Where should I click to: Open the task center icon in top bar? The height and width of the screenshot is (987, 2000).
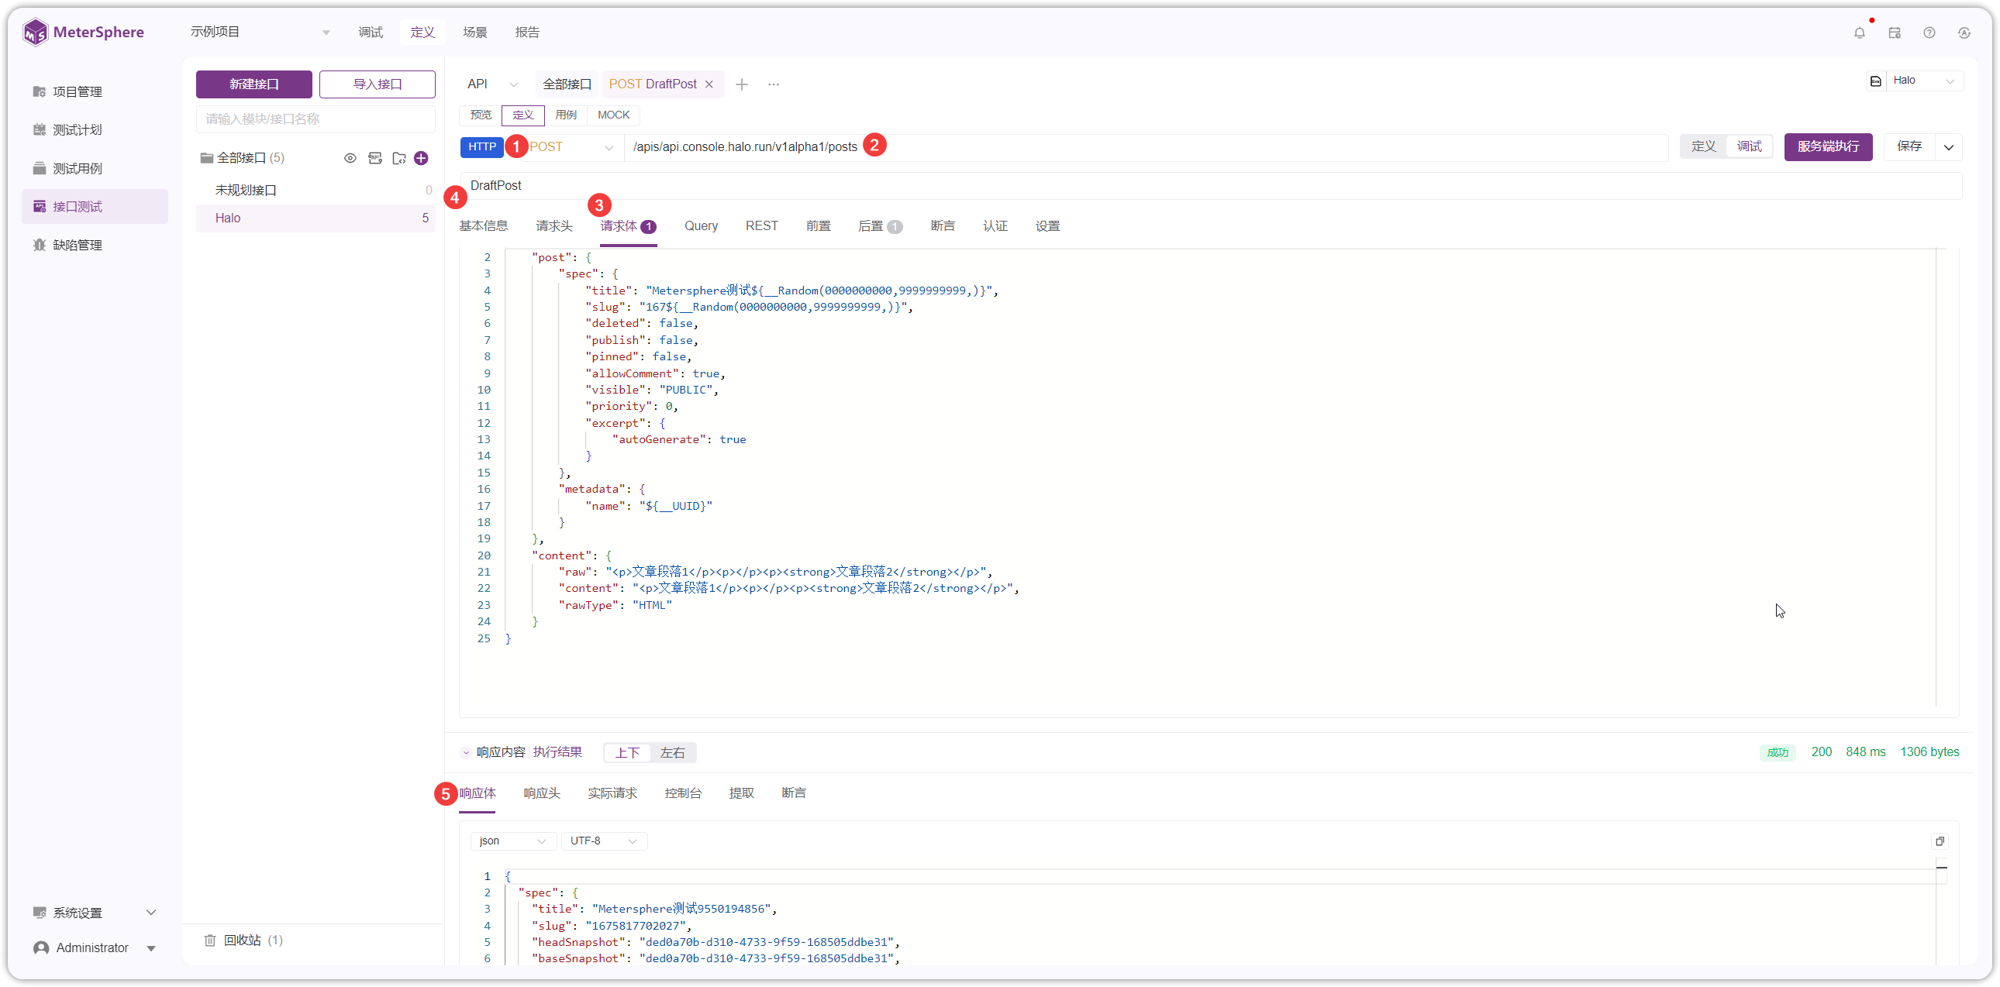(x=1895, y=33)
